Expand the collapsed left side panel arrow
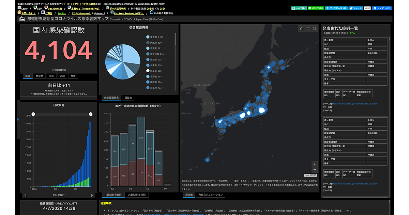This screenshot has width=409, height=215. tap(18, 119)
